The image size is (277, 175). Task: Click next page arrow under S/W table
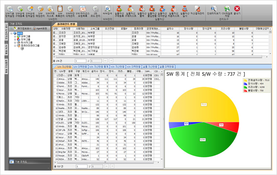[112, 166]
